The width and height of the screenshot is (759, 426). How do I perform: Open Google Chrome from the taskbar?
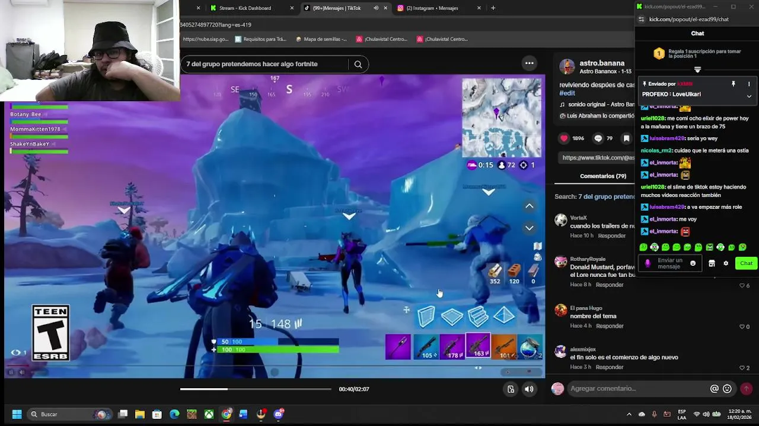pyautogui.click(x=227, y=414)
